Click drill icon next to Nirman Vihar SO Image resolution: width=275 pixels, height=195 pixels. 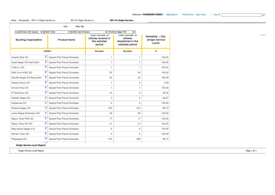click(46, 134)
